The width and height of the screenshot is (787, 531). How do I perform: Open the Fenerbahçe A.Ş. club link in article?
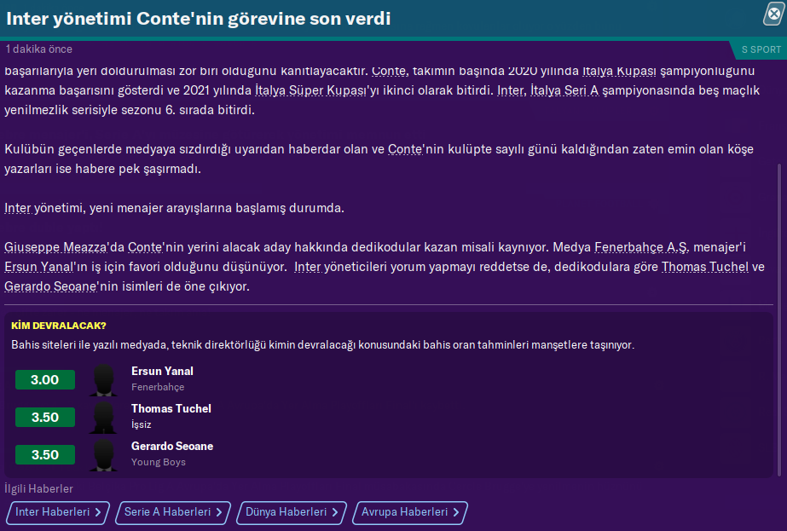640,247
